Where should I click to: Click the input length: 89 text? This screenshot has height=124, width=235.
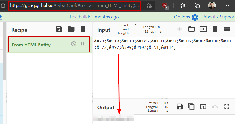152,27
